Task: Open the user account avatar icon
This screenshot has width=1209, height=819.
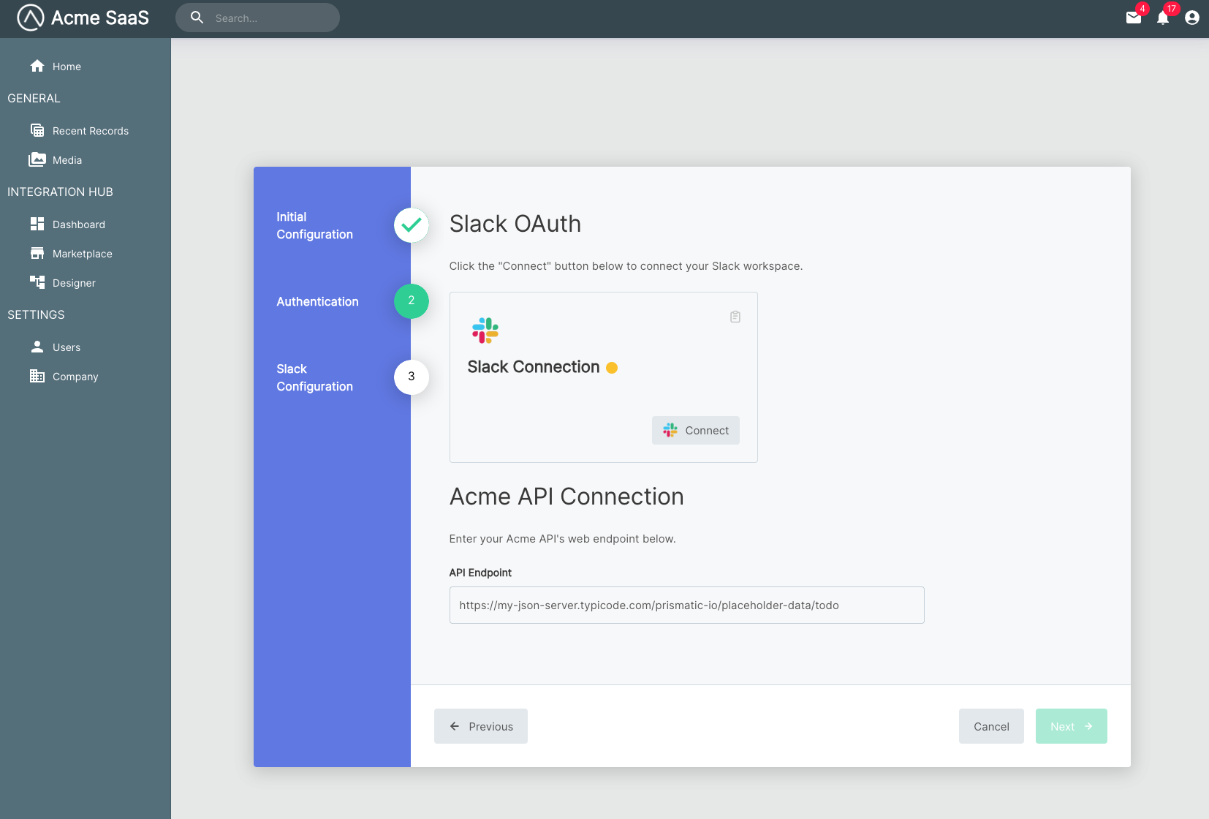Action: tap(1192, 18)
